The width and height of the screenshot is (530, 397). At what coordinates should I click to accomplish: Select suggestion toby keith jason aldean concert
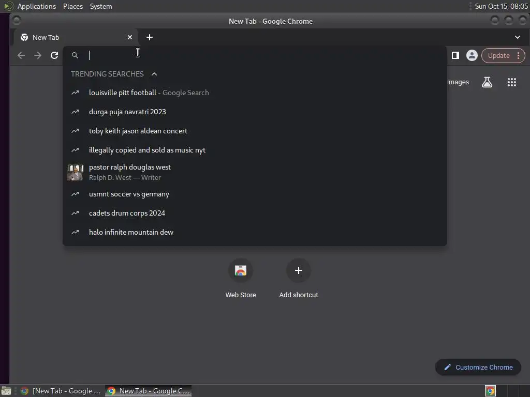(x=255, y=131)
